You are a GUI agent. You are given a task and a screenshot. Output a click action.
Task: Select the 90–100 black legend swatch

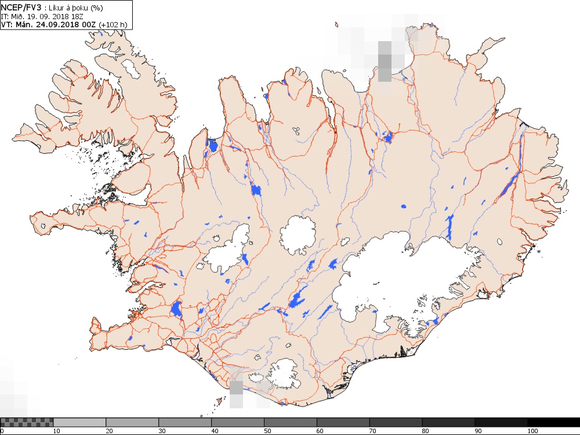point(501,422)
